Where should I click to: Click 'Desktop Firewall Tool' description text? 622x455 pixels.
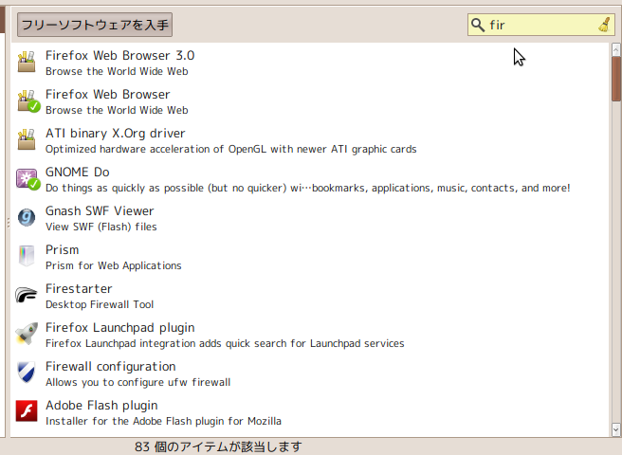tap(100, 304)
